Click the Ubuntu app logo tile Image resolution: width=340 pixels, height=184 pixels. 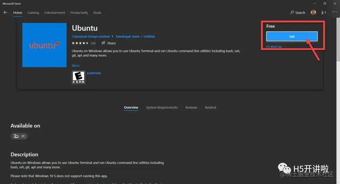tap(44, 45)
